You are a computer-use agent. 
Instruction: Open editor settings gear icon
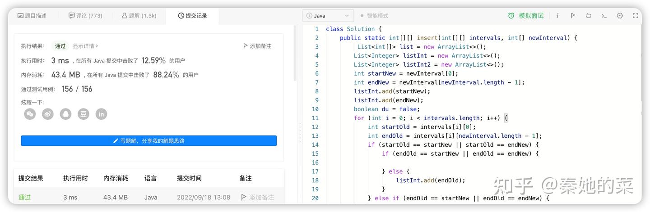pos(620,15)
